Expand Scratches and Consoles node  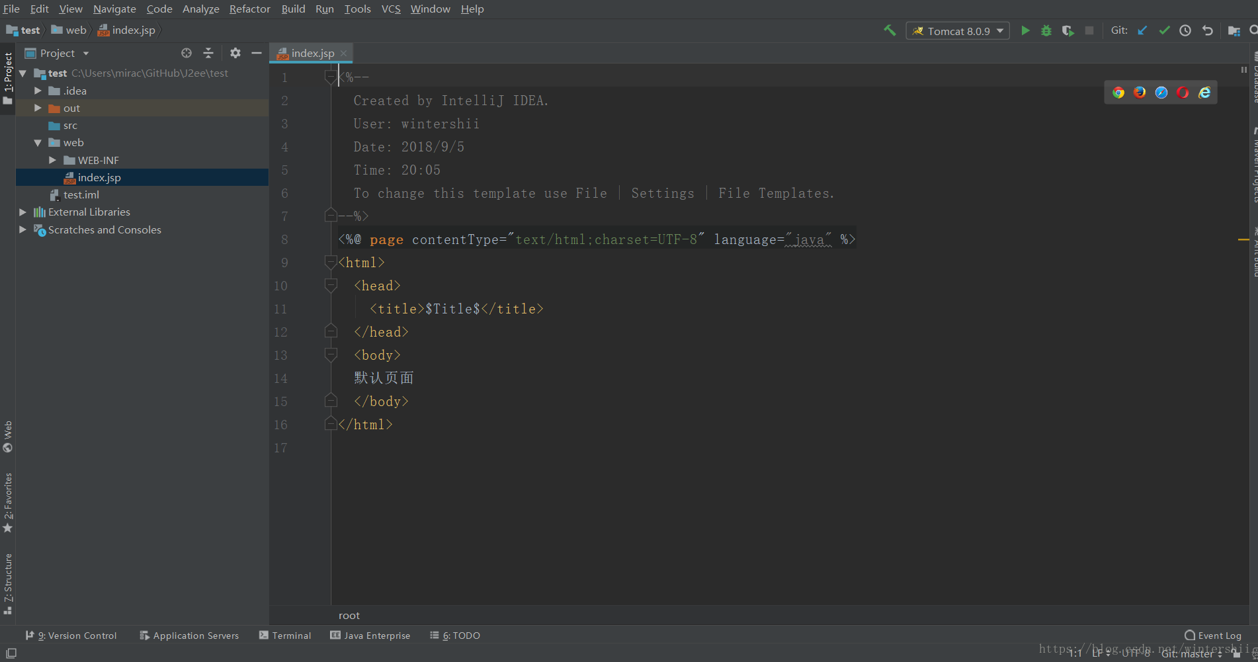click(x=22, y=229)
